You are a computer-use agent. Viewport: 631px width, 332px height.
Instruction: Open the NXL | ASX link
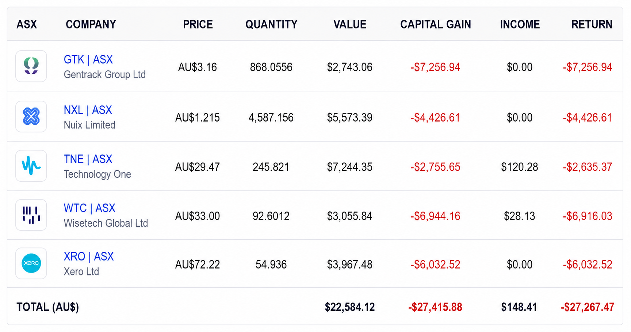point(88,110)
